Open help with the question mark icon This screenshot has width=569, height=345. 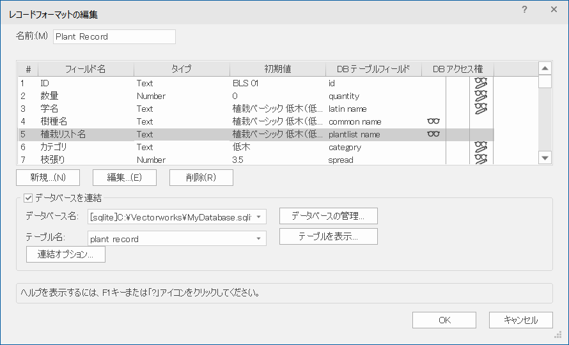click(524, 10)
